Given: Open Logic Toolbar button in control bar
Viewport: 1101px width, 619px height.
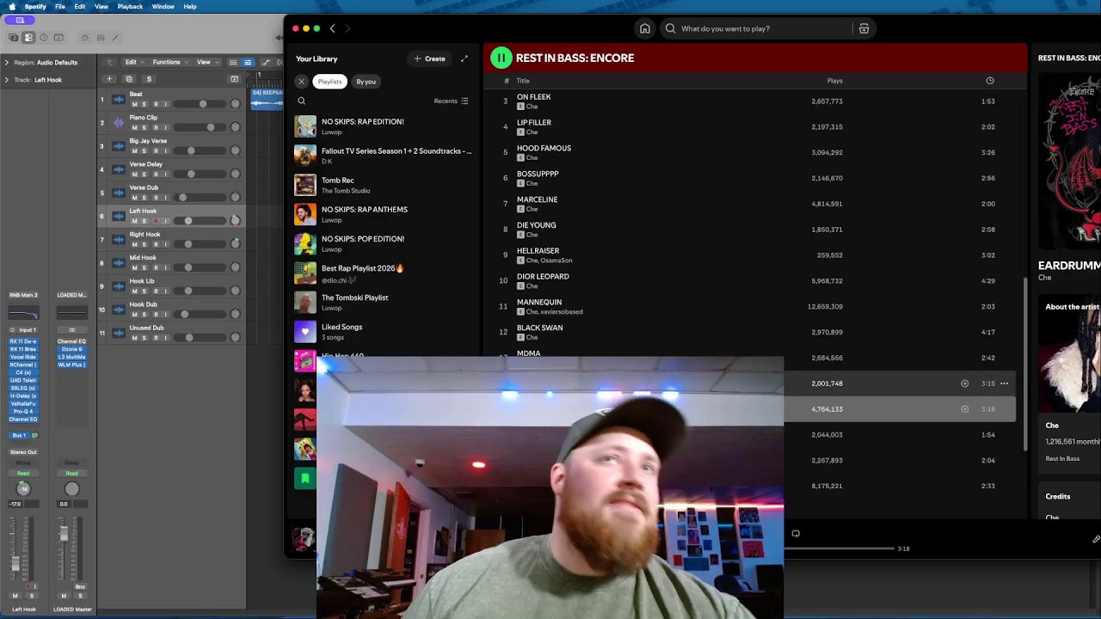Looking at the screenshot, I should (x=58, y=38).
